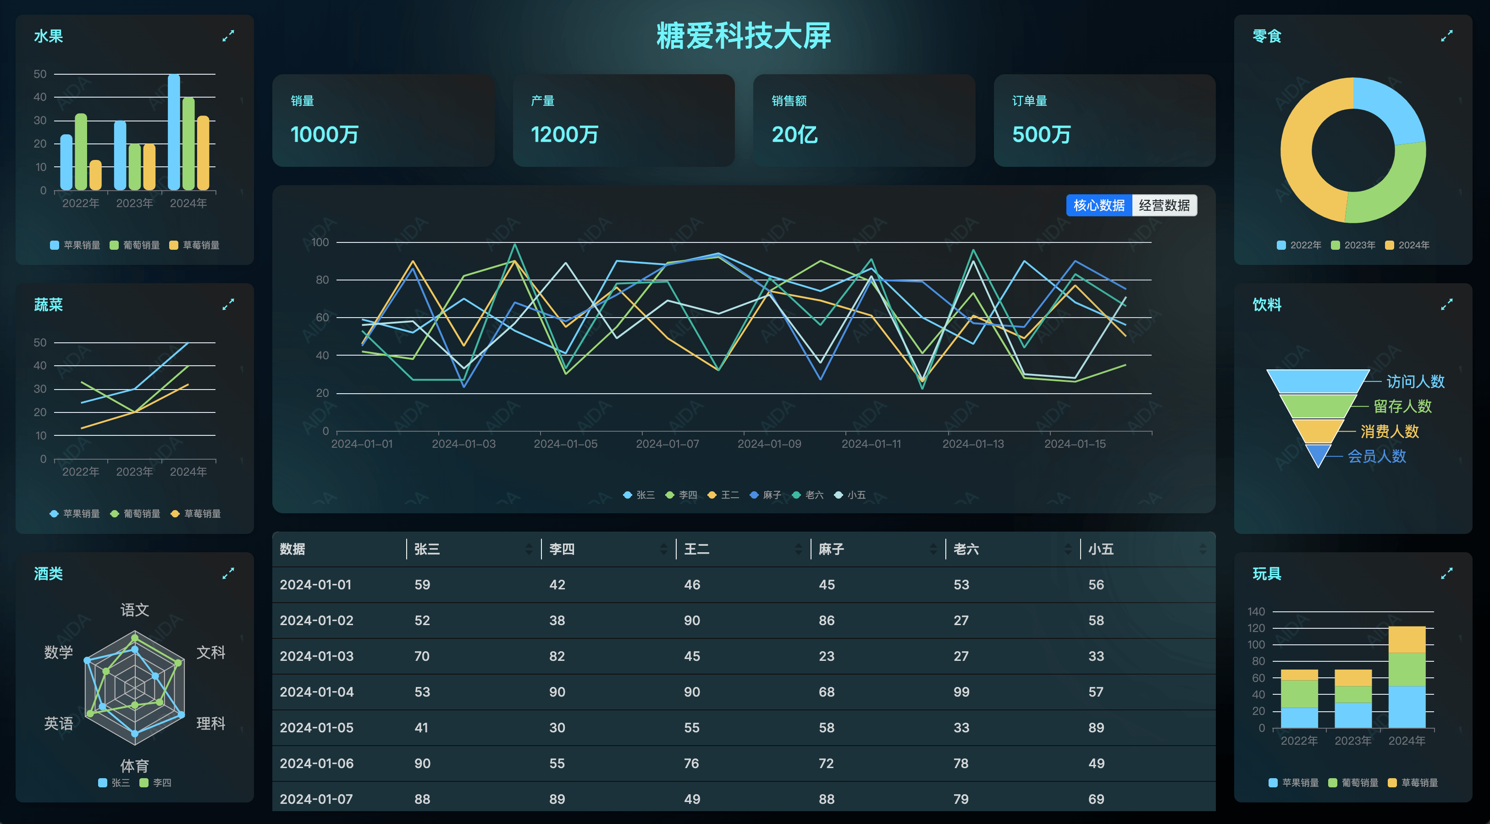
Task: Toggle 苹果销量 legend in 蔬菜 chart
Action: 75,513
